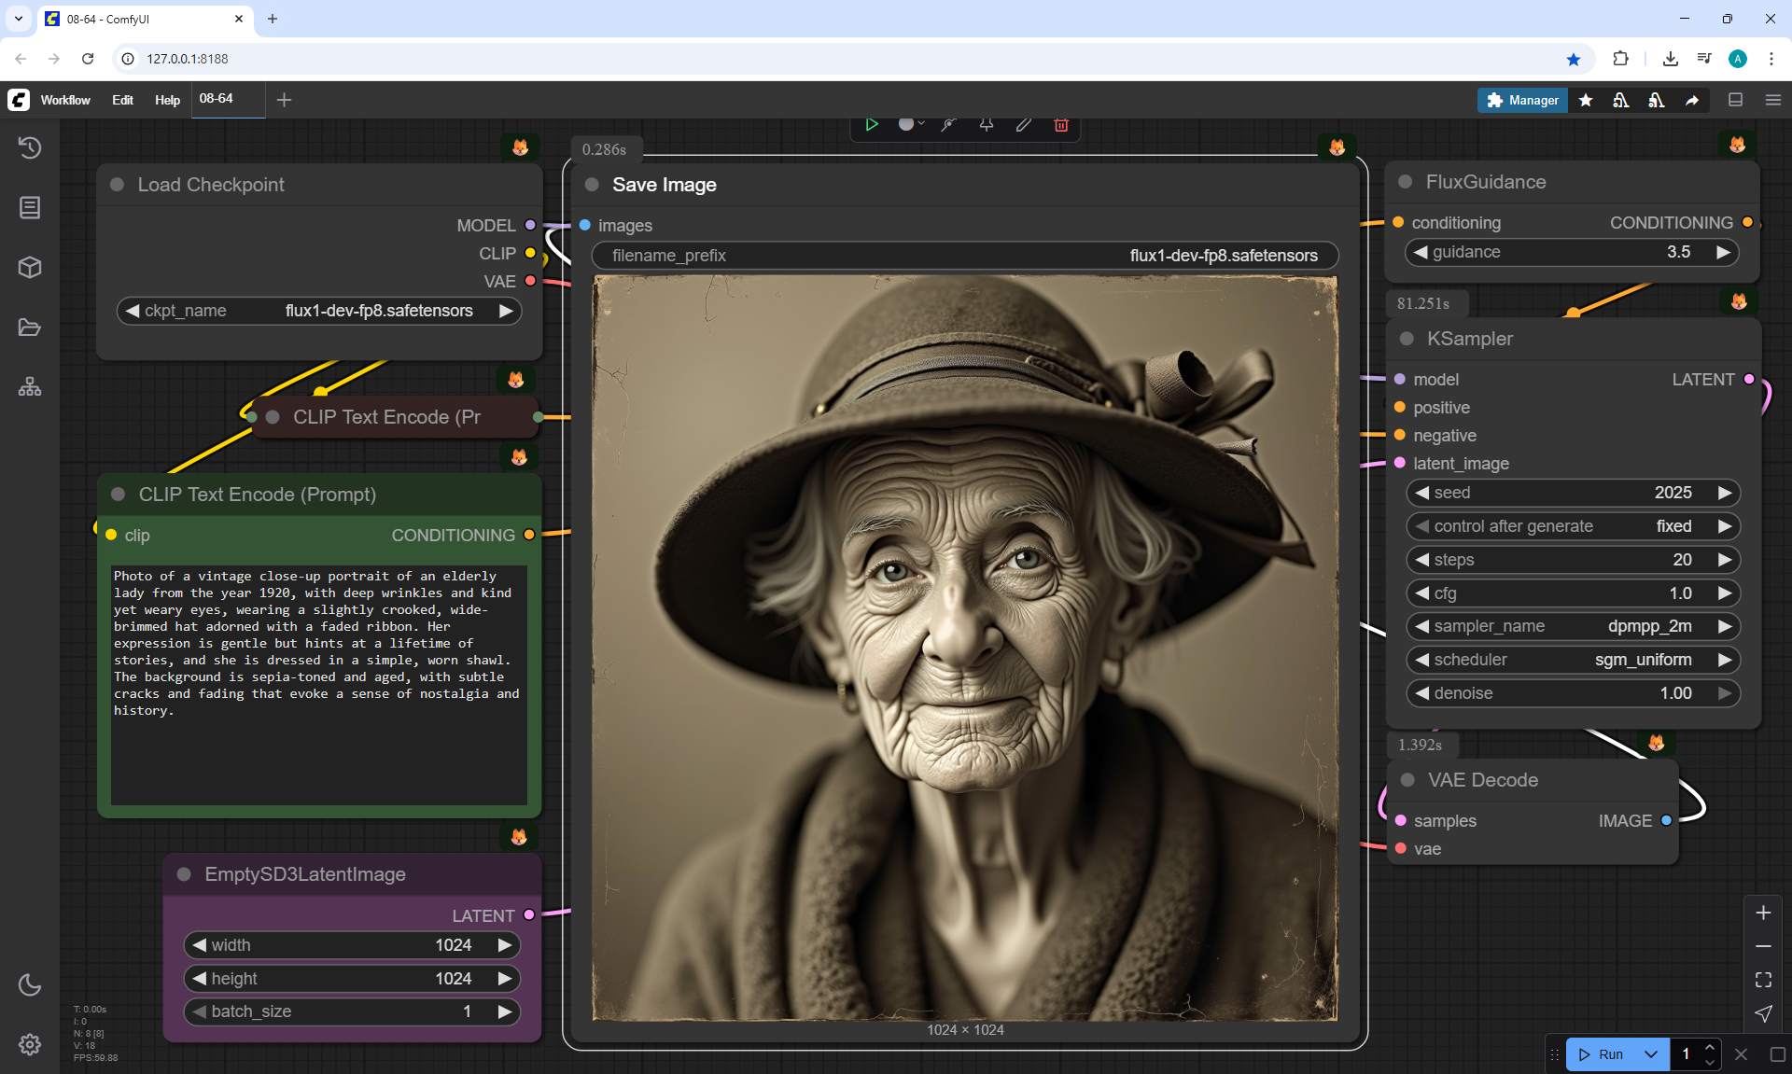Open the Help menu
The width and height of the screenshot is (1792, 1074).
tap(167, 100)
